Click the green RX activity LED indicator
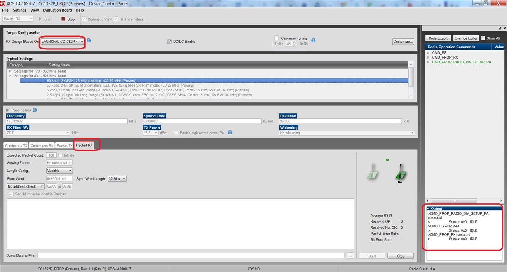 point(387,159)
